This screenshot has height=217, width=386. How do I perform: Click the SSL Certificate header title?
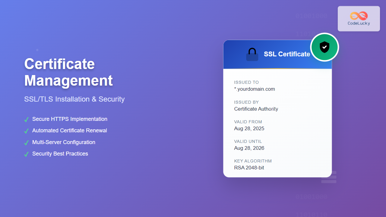click(x=287, y=54)
